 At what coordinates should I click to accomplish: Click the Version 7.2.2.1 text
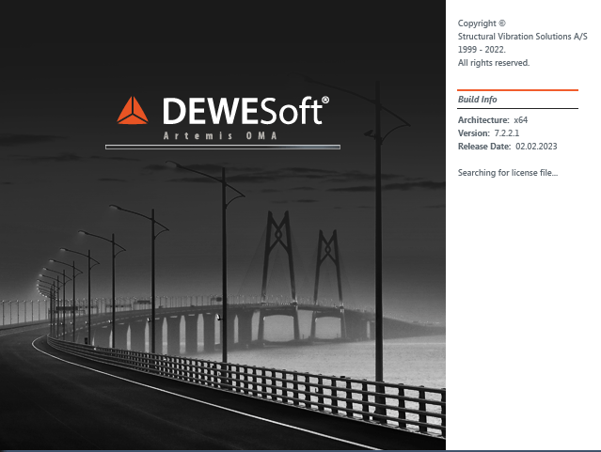pyautogui.click(x=486, y=133)
